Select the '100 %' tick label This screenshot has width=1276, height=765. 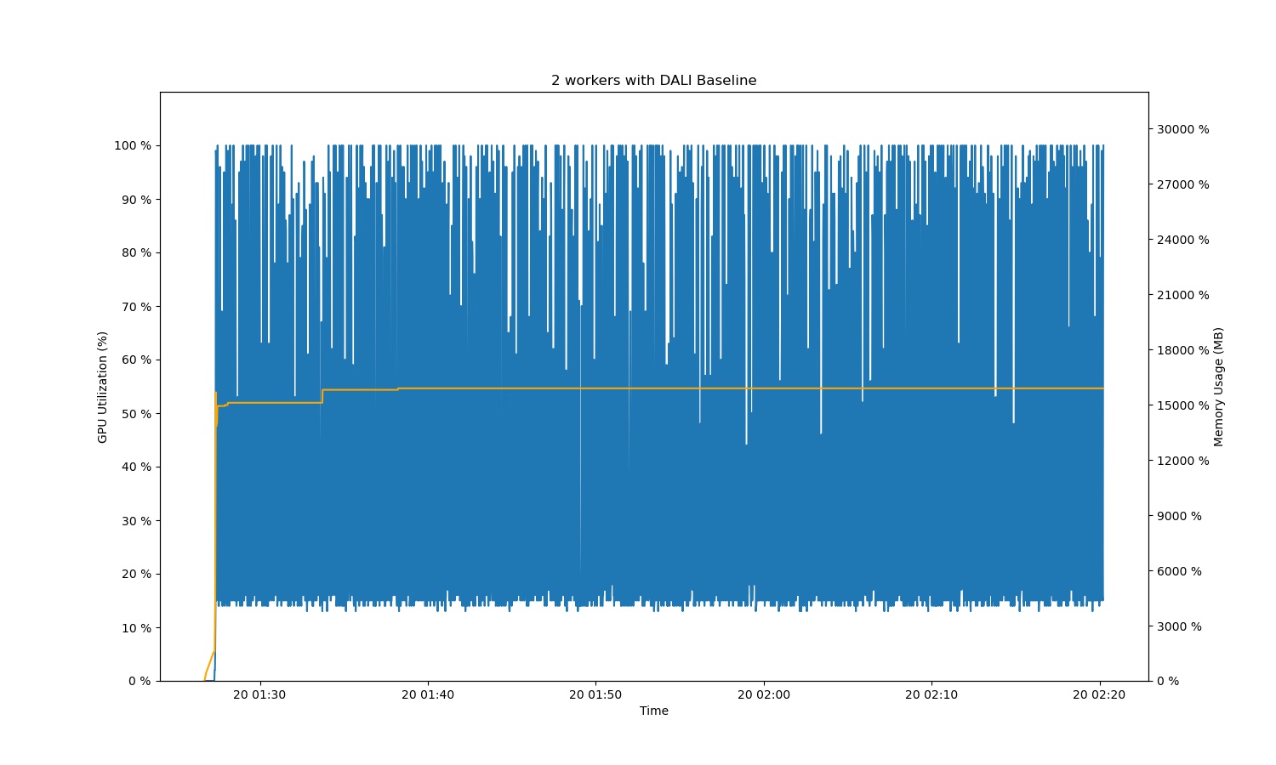point(132,146)
